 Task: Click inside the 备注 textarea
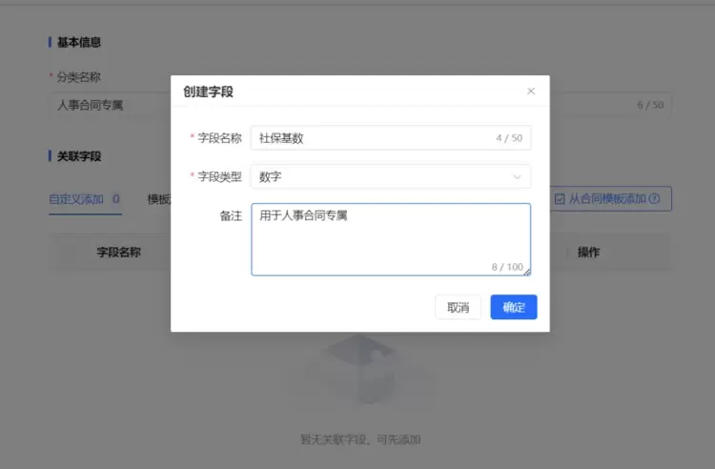click(x=390, y=238)
